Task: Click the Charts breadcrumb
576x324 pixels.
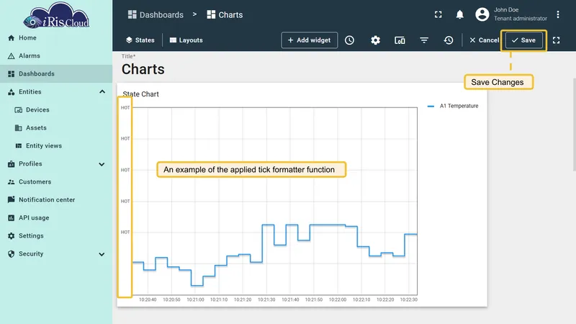Action: (x=225, y=14)
